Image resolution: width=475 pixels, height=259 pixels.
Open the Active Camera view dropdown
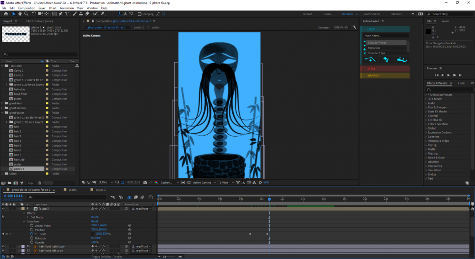[x=204, y=183]
